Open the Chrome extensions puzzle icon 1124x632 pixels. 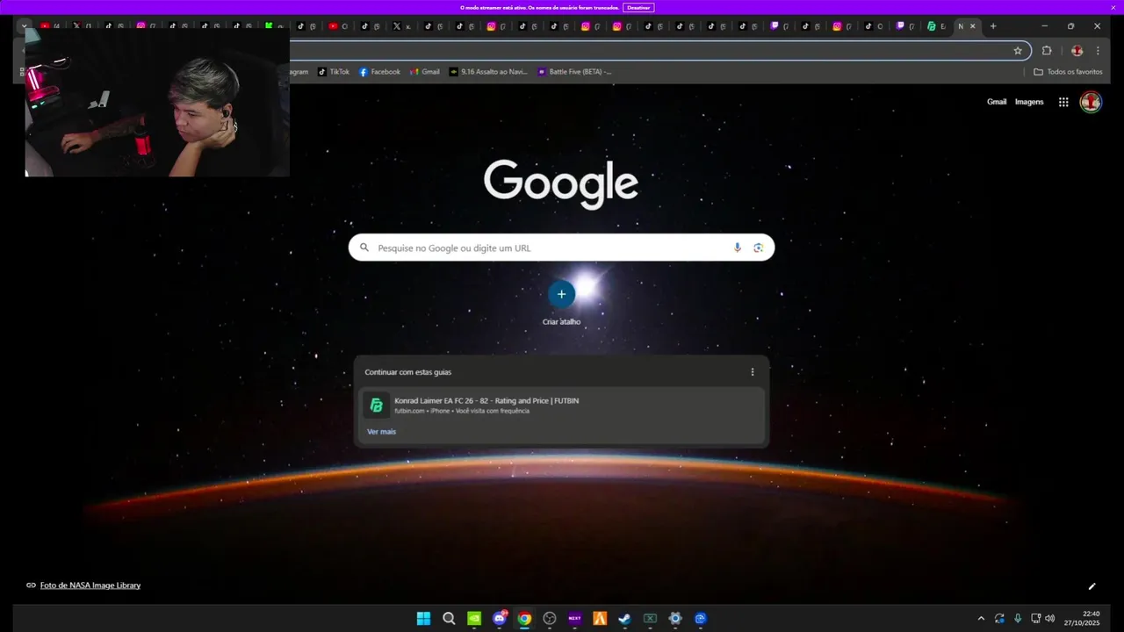(1047, 51)
